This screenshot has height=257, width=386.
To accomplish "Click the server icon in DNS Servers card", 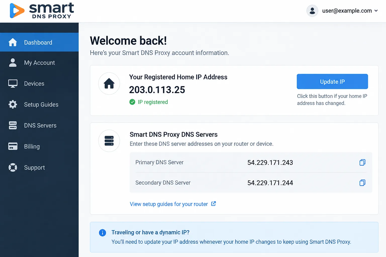I will 109,141.
